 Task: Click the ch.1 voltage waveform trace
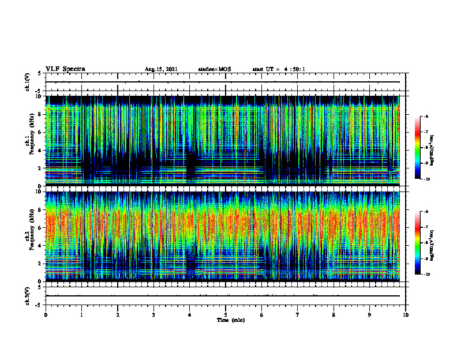(x=223, y=82)
